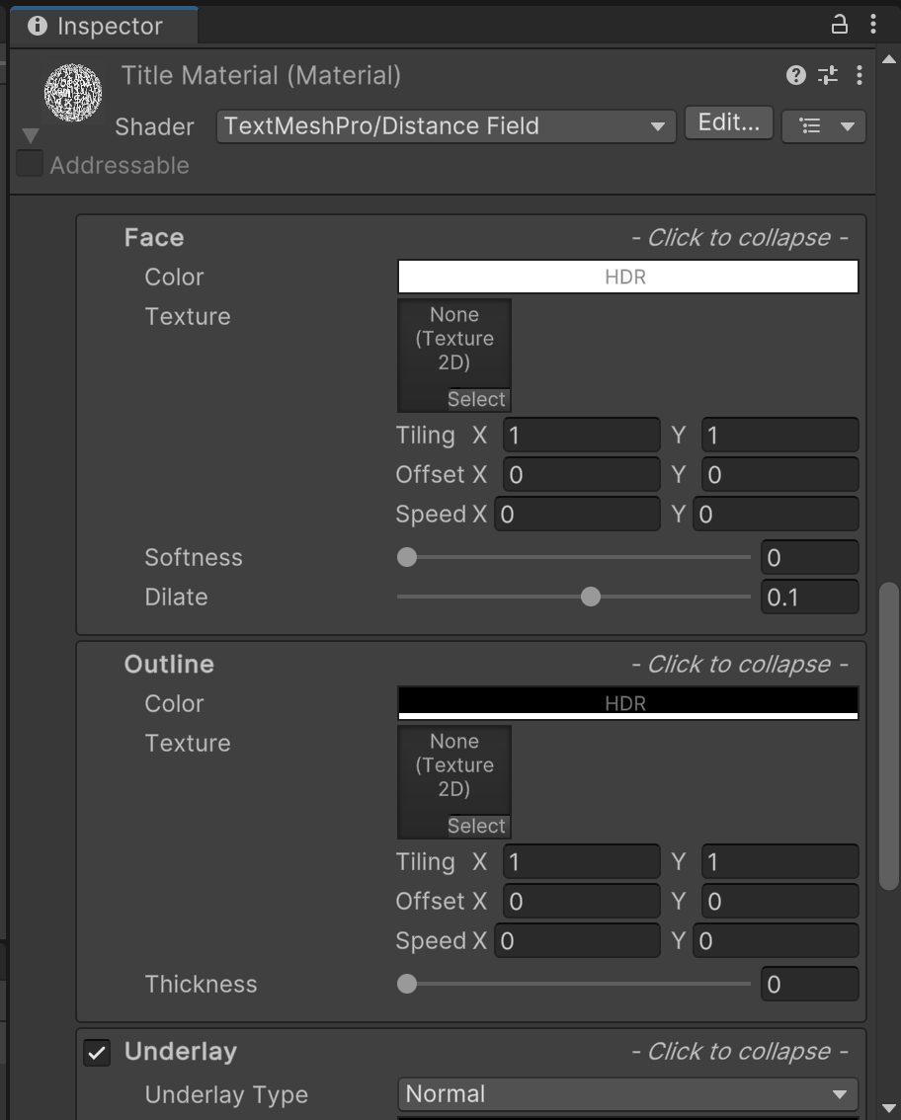Click the Inspector lock icon

pyautogui.click(x=840, y=26)
